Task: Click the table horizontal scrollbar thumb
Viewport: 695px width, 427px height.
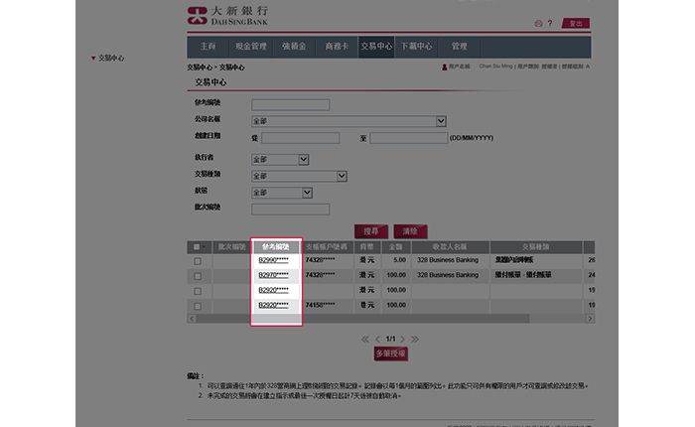Action: pyautogui.click(x=362, y=319)
